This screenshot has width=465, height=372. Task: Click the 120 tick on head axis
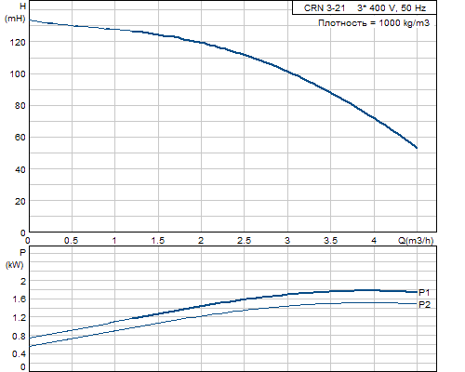coord(18,43)
